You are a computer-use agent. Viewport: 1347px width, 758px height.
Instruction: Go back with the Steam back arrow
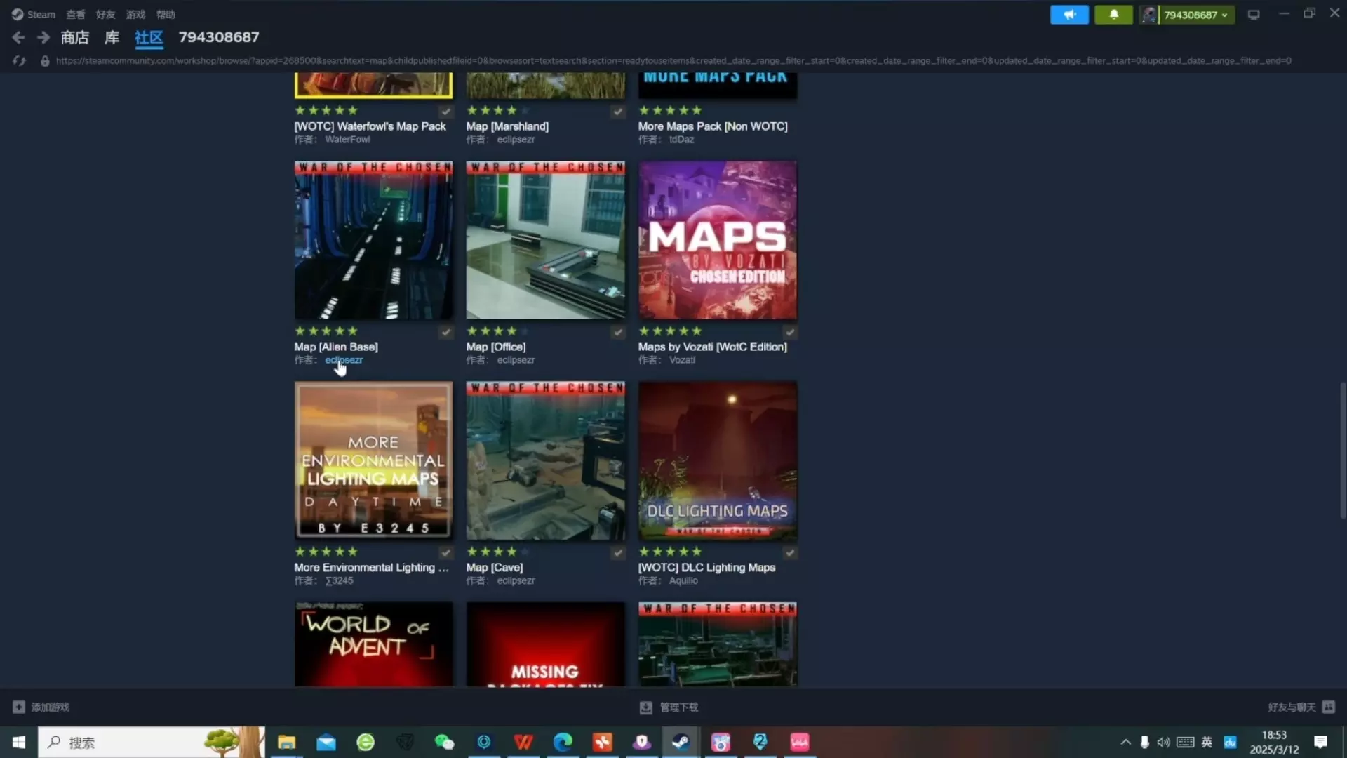tap(19, 37)
